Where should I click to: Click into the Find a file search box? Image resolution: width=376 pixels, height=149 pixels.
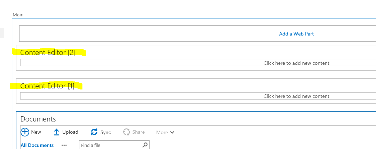110,145
